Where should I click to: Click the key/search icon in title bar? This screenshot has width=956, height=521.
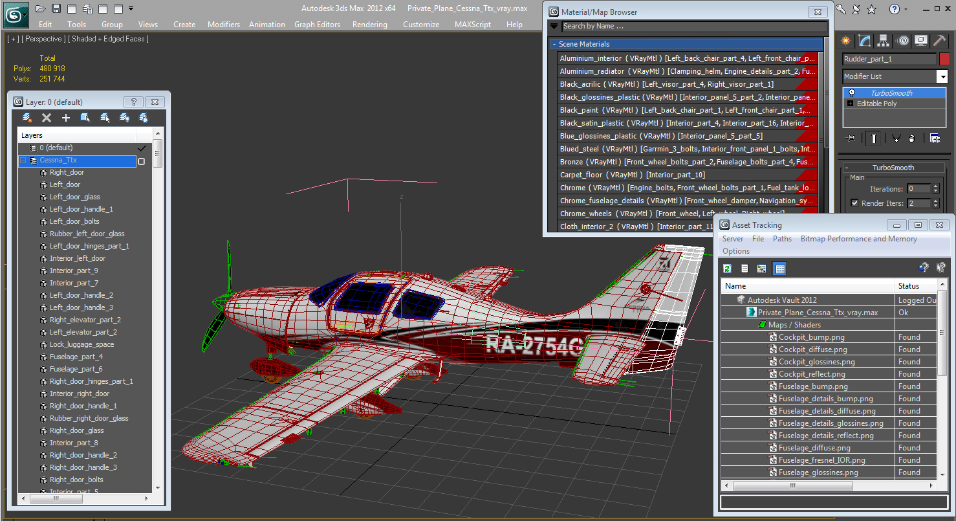click(x=841, y=9)
